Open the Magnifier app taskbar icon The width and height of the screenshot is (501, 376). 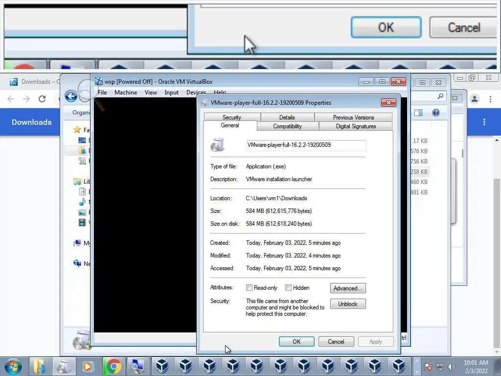coord(138,366)
